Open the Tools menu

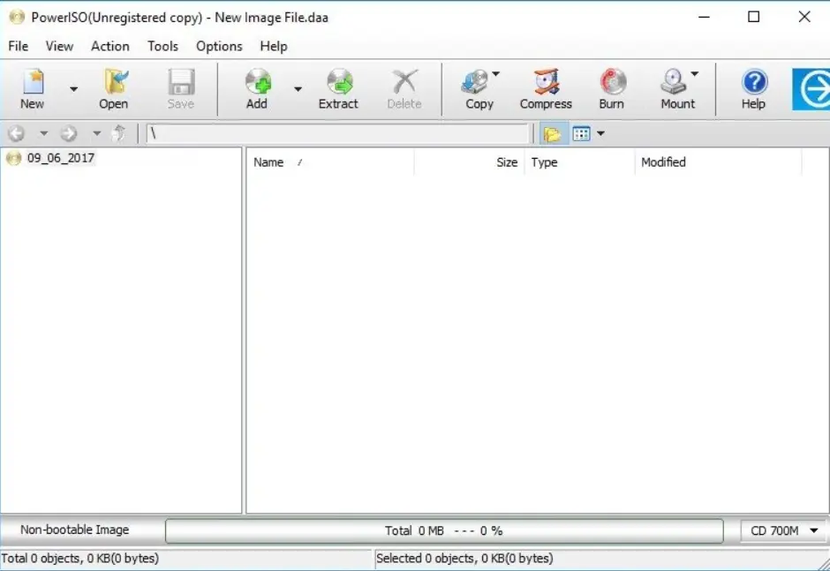tap(162, 46)
